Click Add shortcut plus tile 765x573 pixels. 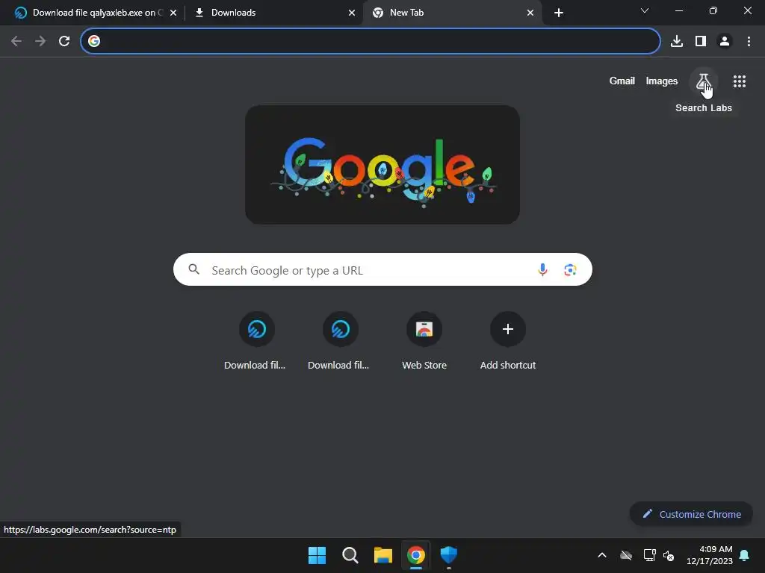pos(508,329)
